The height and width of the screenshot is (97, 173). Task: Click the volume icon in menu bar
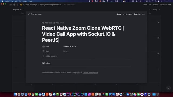coord(147,1)
